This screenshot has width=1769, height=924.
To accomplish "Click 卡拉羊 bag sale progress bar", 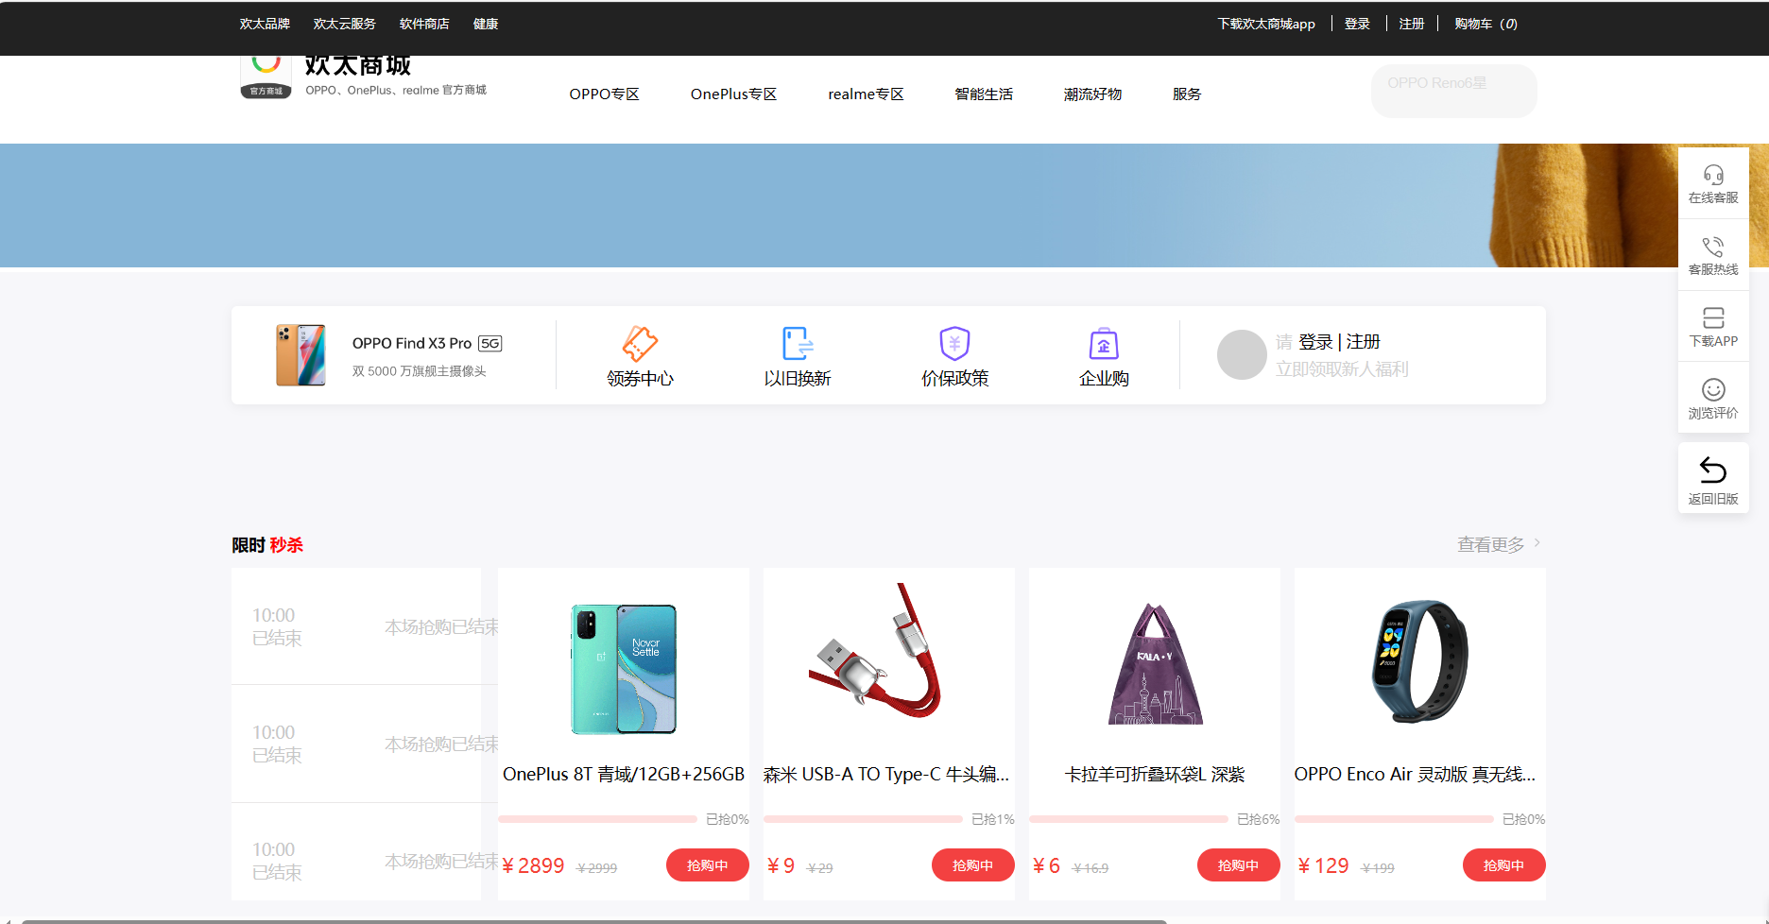I will pos(1128,819).
